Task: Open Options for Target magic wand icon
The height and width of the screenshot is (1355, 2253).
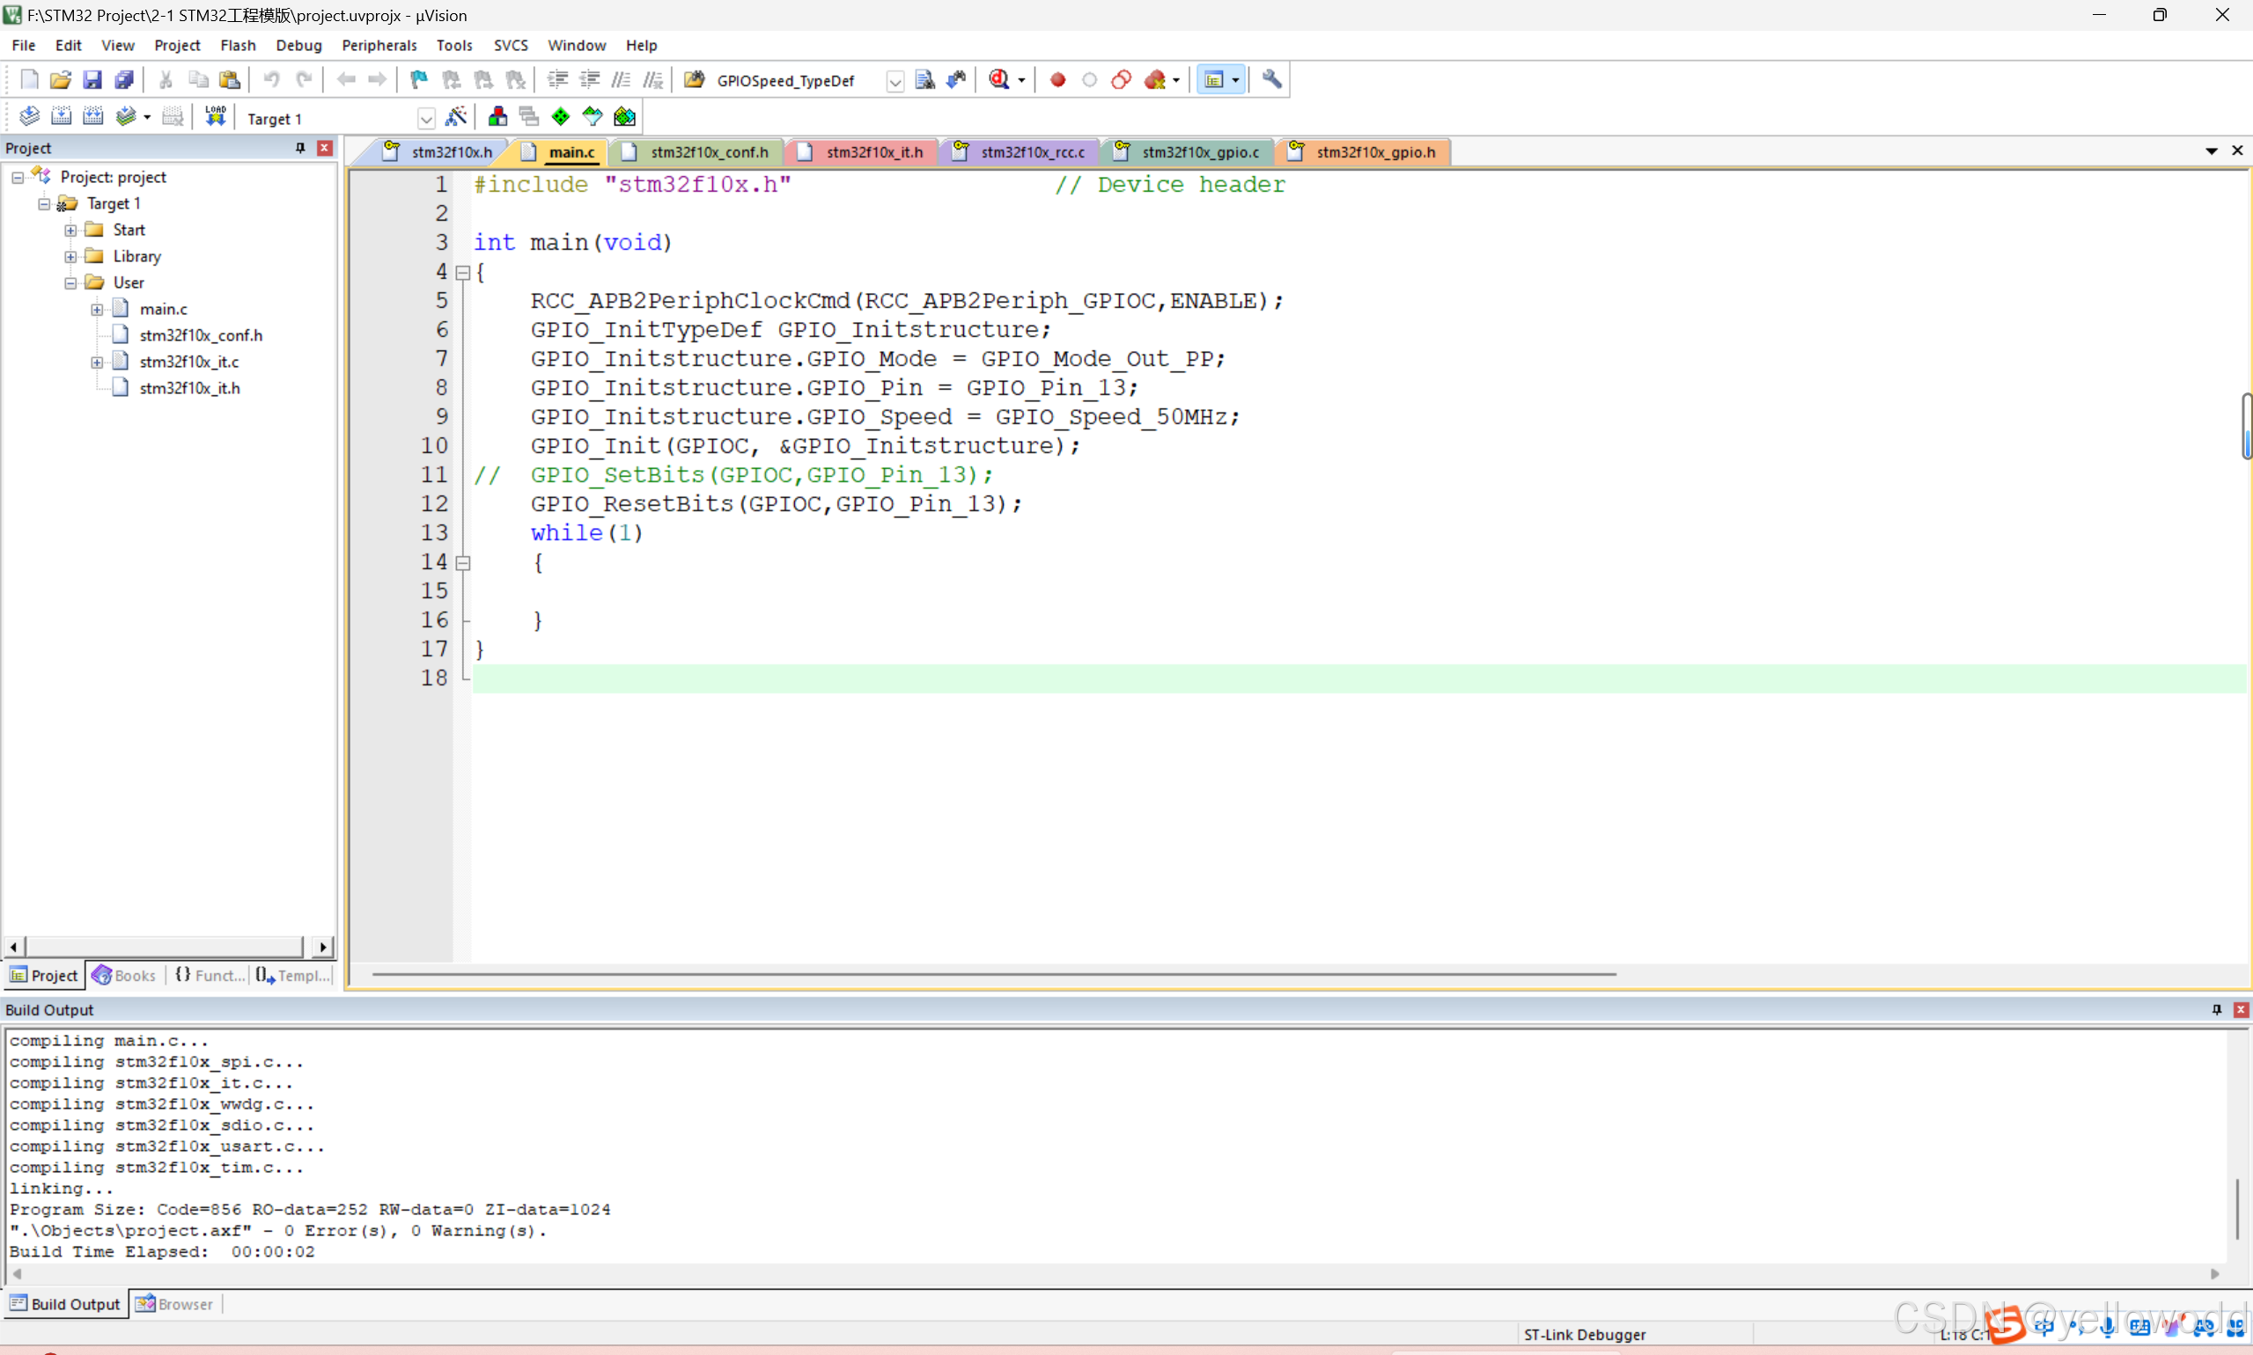Action: [x=456, y=117]
